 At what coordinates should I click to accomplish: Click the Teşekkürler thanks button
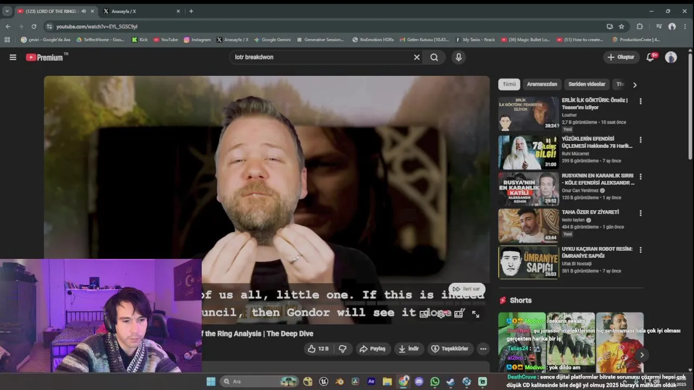(449, 349)
